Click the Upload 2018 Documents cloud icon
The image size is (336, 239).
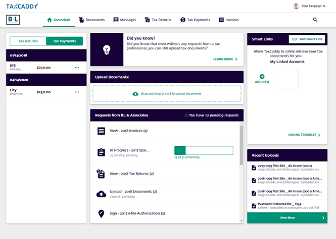point(101,194)
